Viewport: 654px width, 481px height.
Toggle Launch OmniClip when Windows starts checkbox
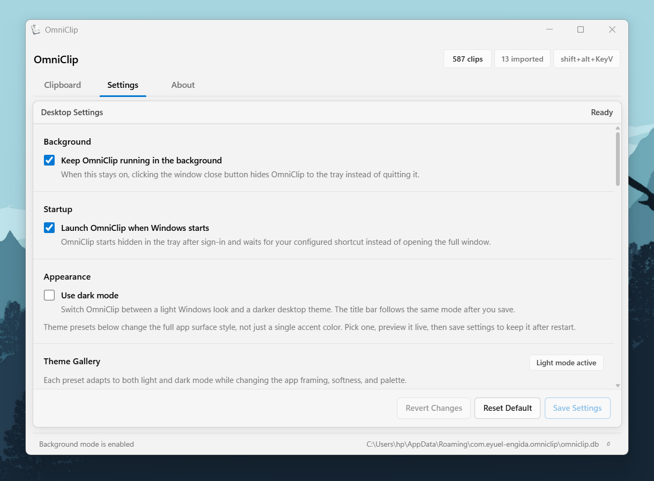[49, 228]
